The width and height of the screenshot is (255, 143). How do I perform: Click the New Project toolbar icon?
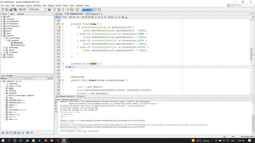[7, 10]
